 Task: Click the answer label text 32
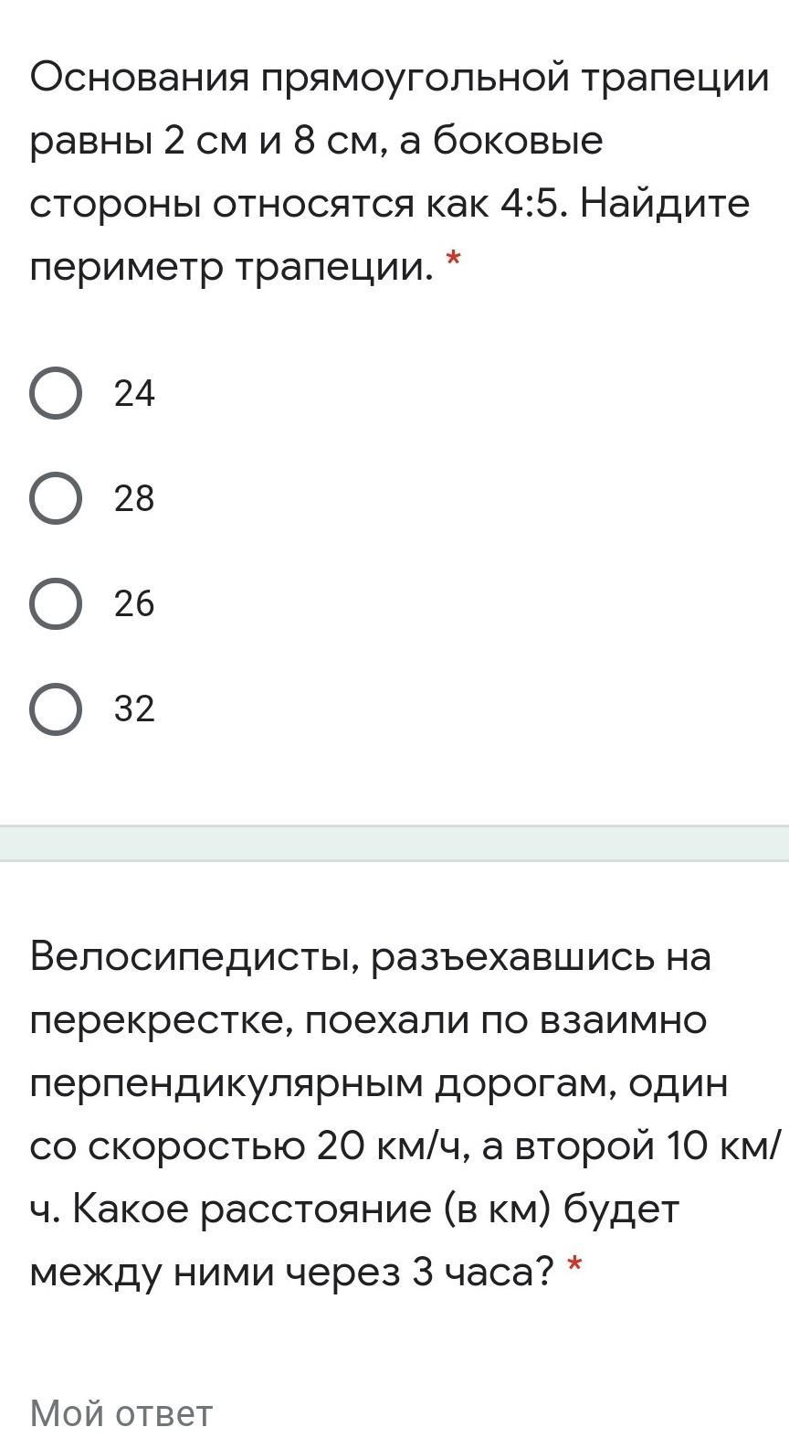[x=134, y=708]
